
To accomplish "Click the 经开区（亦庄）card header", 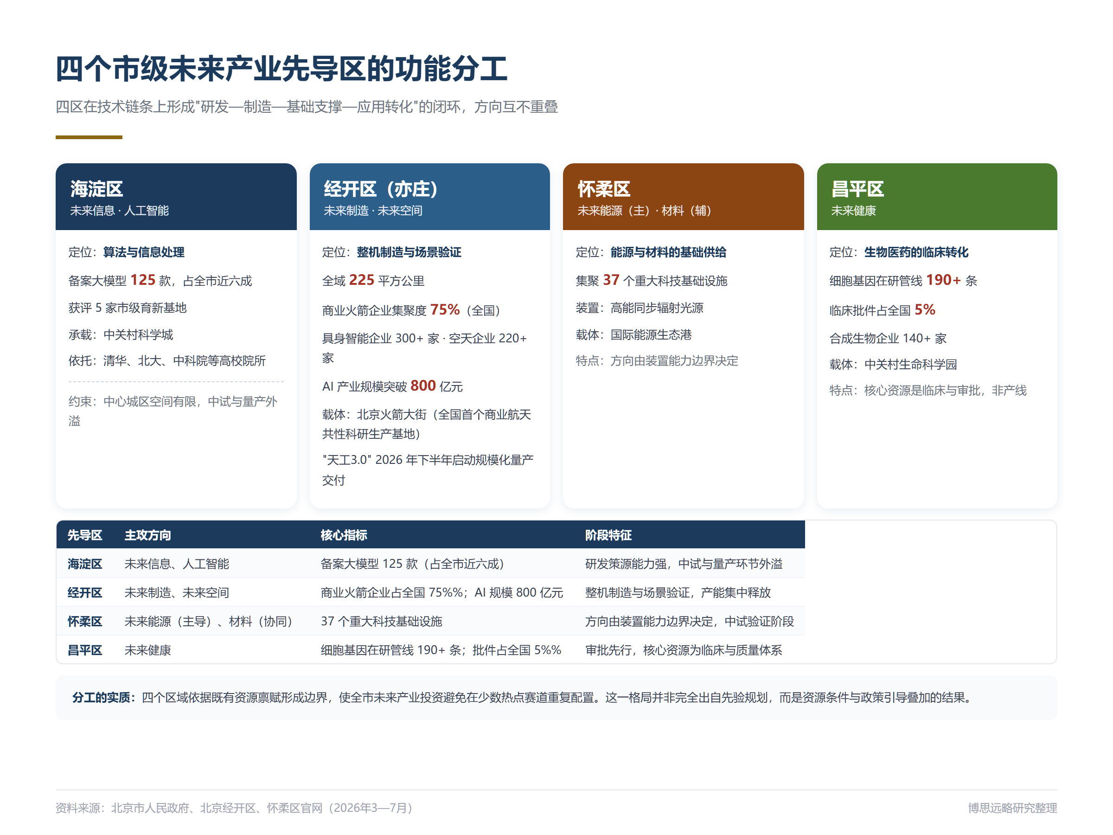I will tap(430, 196).
